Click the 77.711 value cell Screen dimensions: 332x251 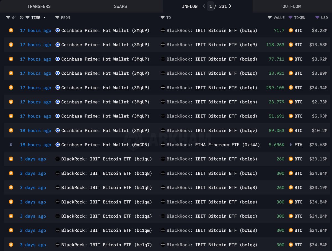(x=276, y=59)
